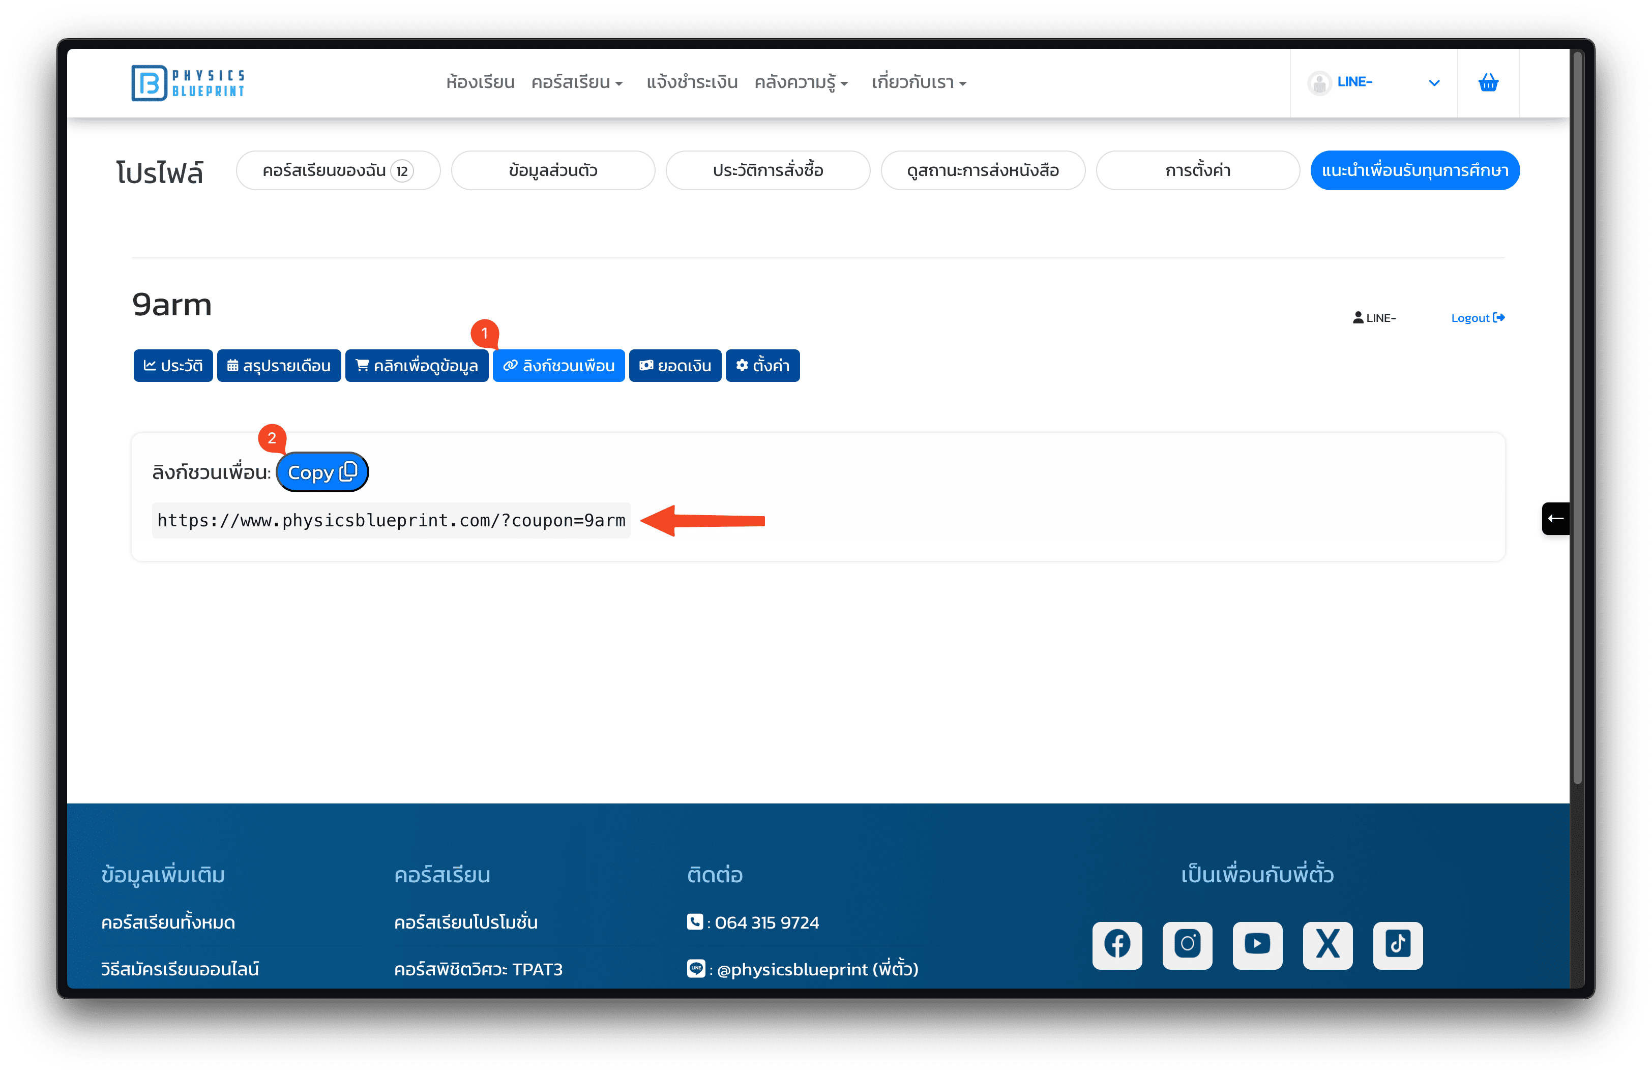Click the สรุปรายเดือน calendar button
Screen dimensions: 1652x1074
click(278, 366)
